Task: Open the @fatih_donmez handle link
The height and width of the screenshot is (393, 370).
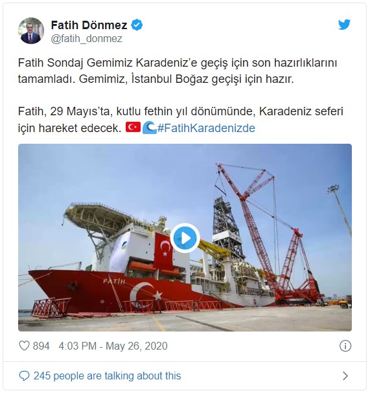Action: (87, 39)
